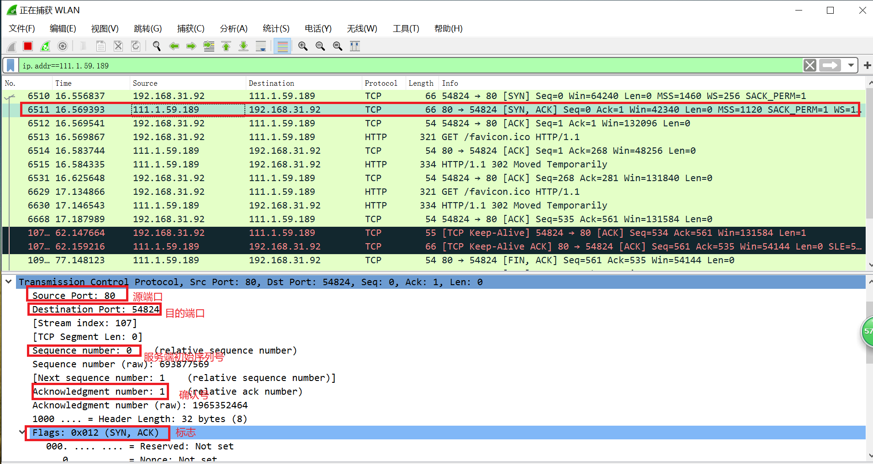The height and width of the screenshot is (464, 873).
Task: Open the 统计(S) menu
Action: 276,28
